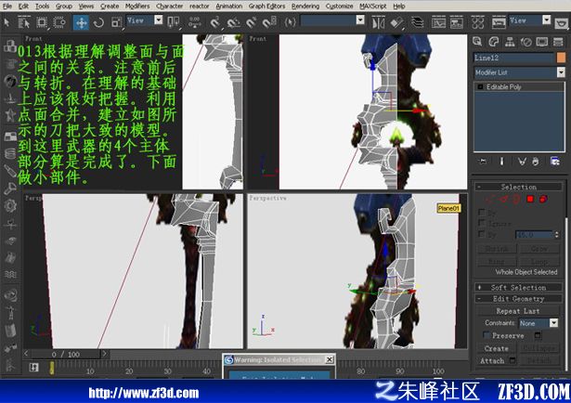Select Edge sub-object level icon

pos(503,199)
